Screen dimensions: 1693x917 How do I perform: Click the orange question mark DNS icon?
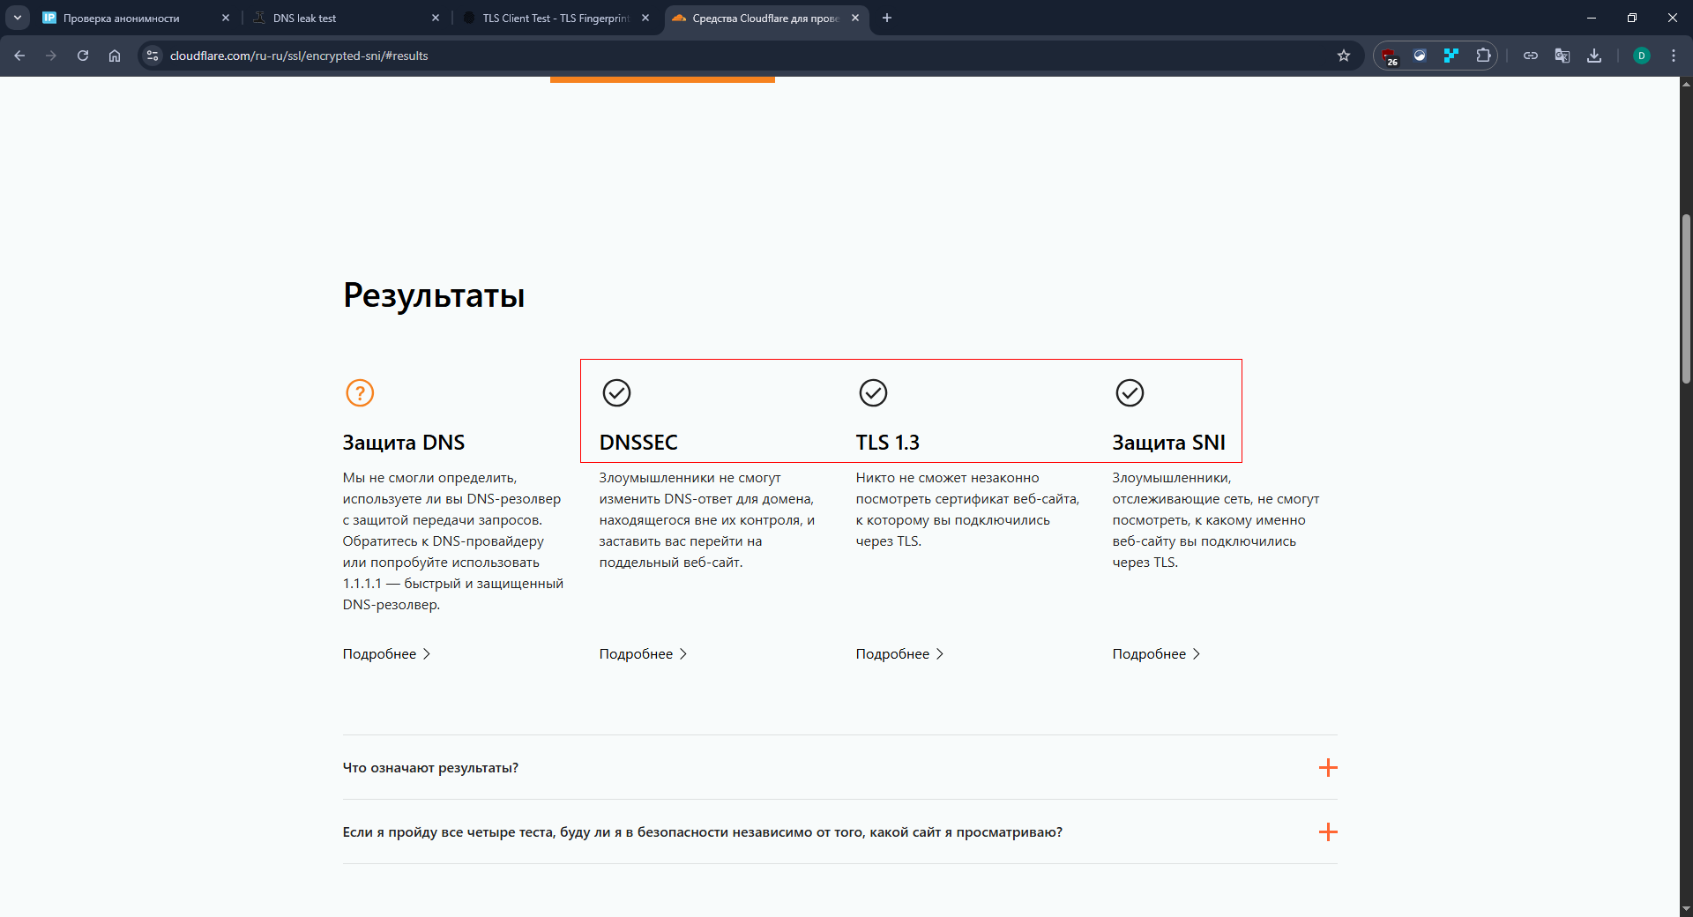(360, 392)
